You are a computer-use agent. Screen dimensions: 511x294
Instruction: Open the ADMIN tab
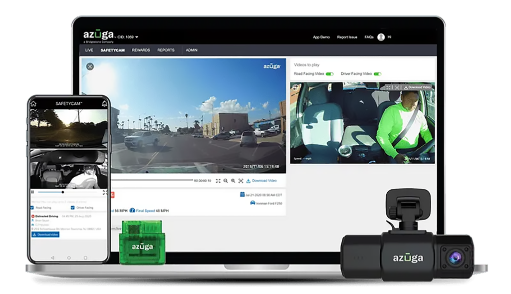tap(192, 50)
